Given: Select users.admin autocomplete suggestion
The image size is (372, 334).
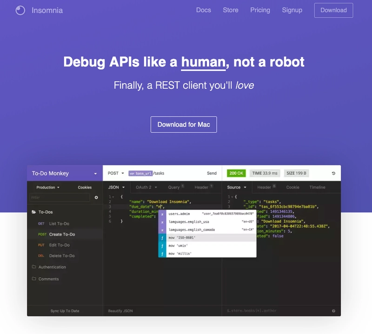Looking at the screenshot, I should pyautogui.click(x=207, y=214).
